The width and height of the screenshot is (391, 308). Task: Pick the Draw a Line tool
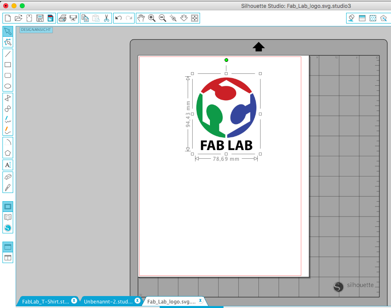tap(8, 54)
